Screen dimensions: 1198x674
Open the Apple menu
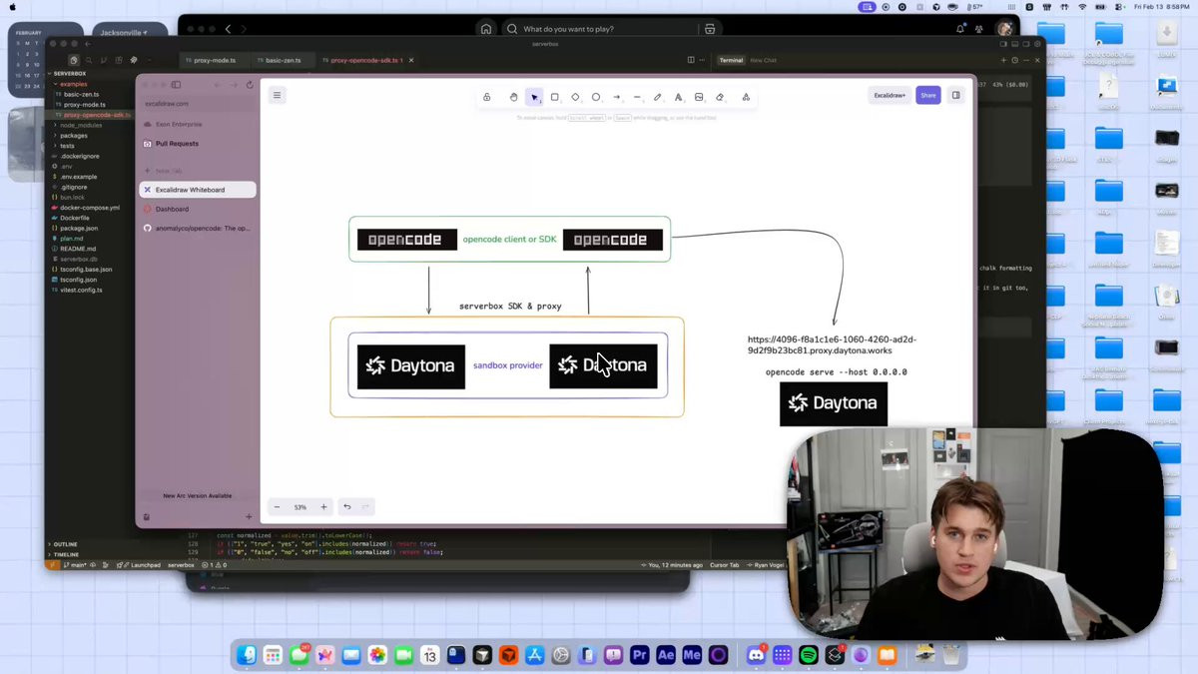(13, 6)
